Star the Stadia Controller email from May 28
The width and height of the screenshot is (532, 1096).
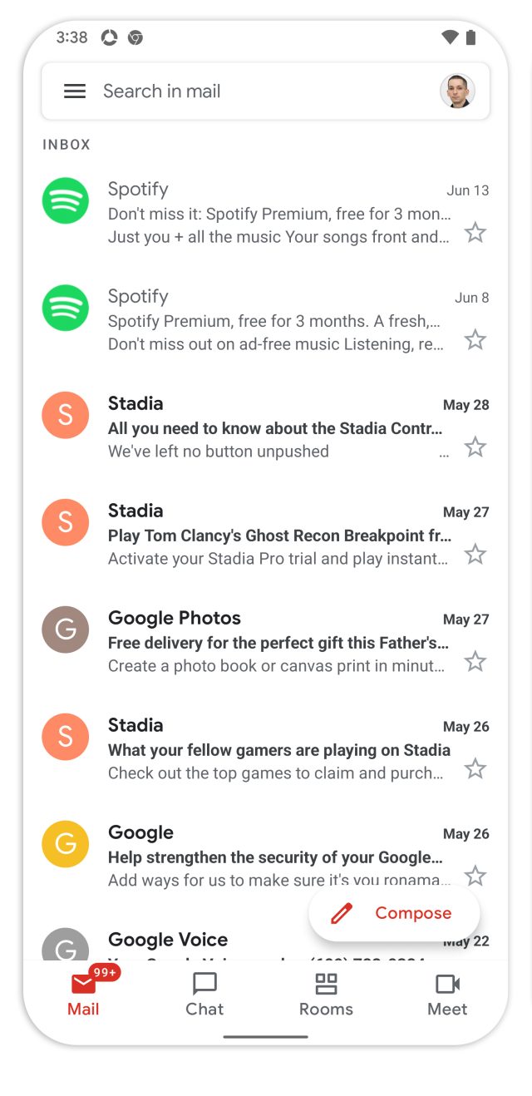click(x=475, y=447)
